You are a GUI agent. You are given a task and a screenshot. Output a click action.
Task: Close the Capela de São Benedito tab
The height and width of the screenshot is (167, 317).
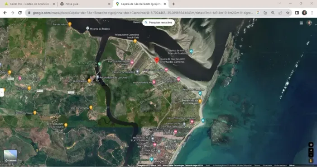165,4
